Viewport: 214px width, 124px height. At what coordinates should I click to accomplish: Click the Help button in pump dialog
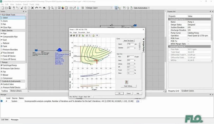point(138,94)
